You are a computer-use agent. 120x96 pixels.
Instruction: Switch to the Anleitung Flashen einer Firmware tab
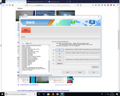[x=37, y=2]
